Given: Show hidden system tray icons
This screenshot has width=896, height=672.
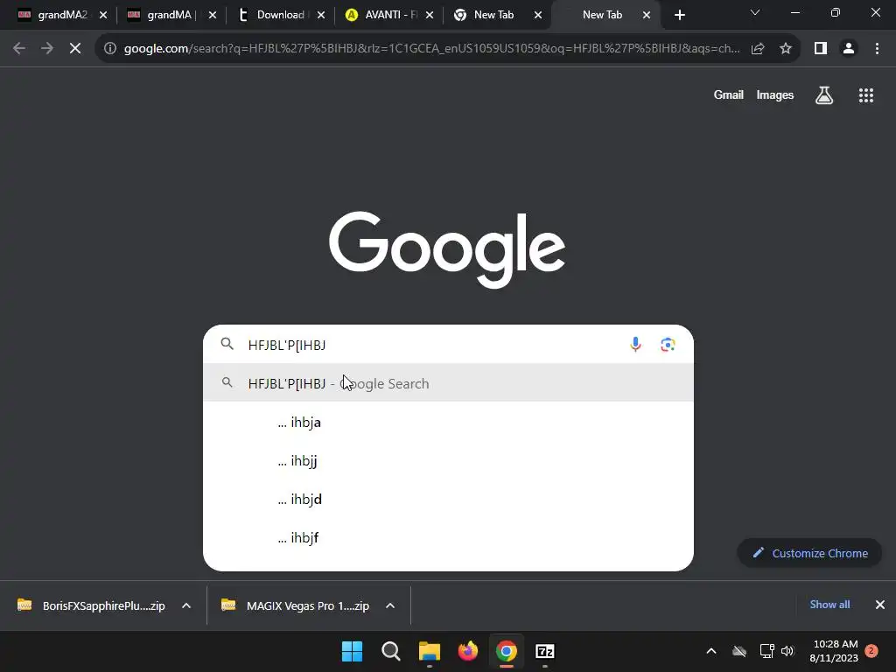Looking at the screenshot, I should (710, 651).
